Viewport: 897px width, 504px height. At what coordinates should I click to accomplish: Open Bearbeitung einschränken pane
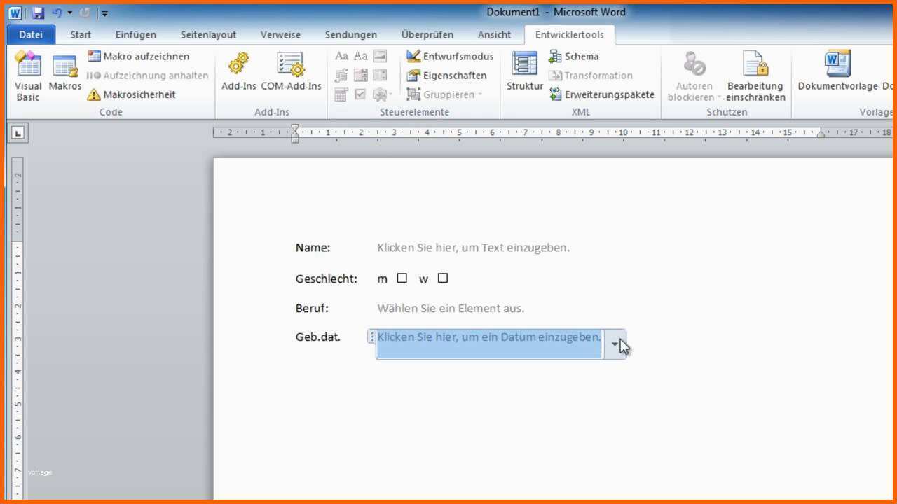[x=755, y=77]
